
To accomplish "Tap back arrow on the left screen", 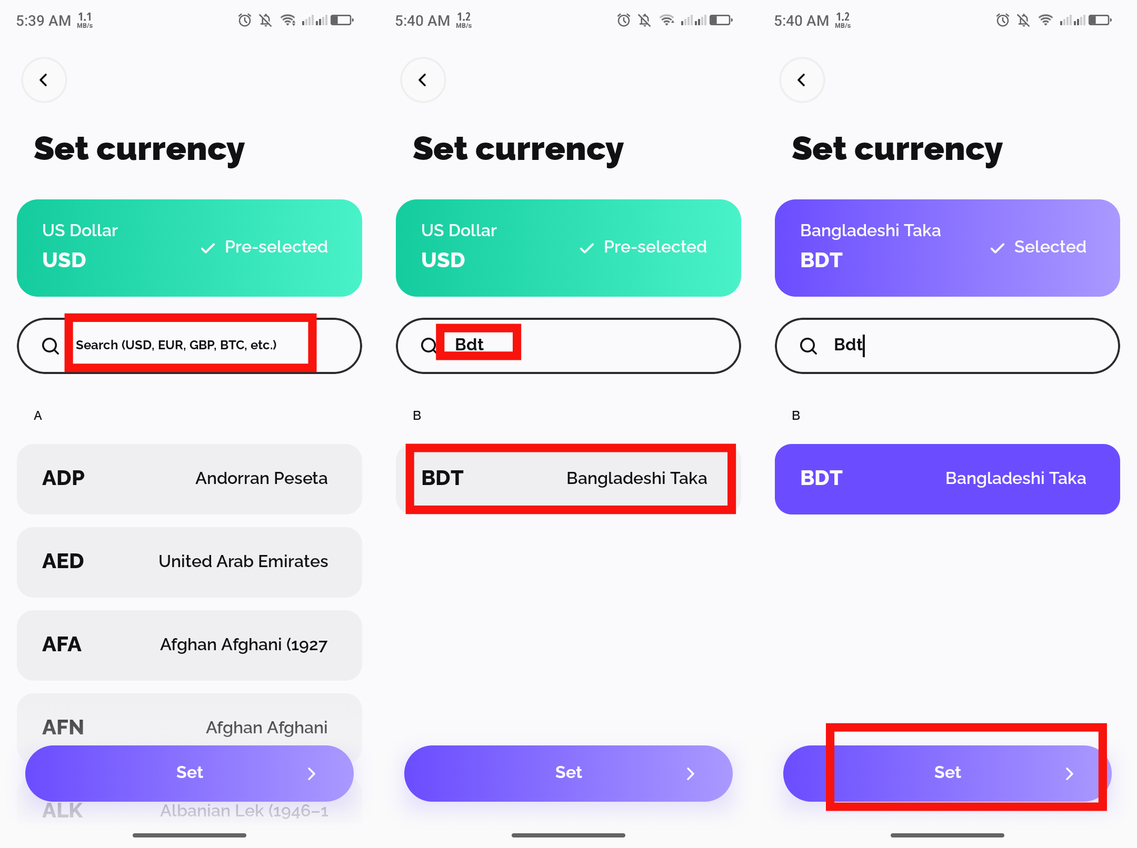I will (44, 80).
